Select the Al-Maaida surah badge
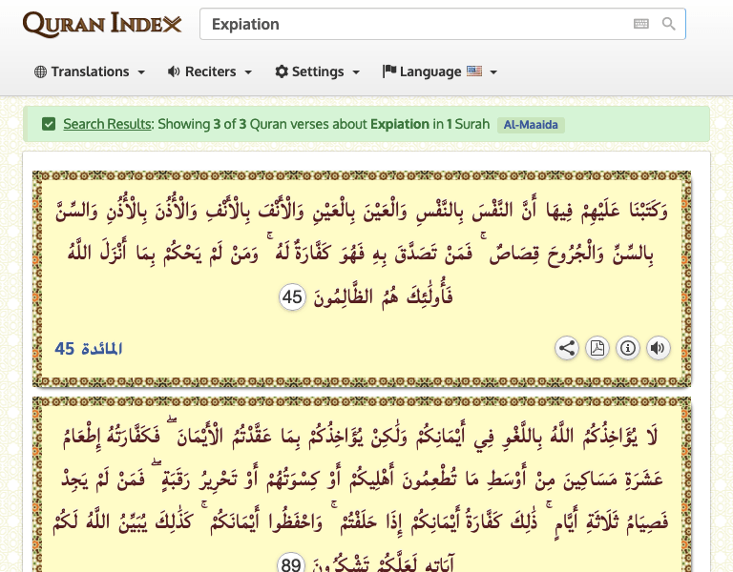This screenshot has height=572, width=733. [x=531, y=125]
